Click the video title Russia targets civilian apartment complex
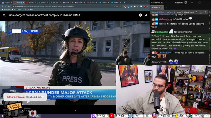Viewport: 211px width, 118px height. (44, 15)
